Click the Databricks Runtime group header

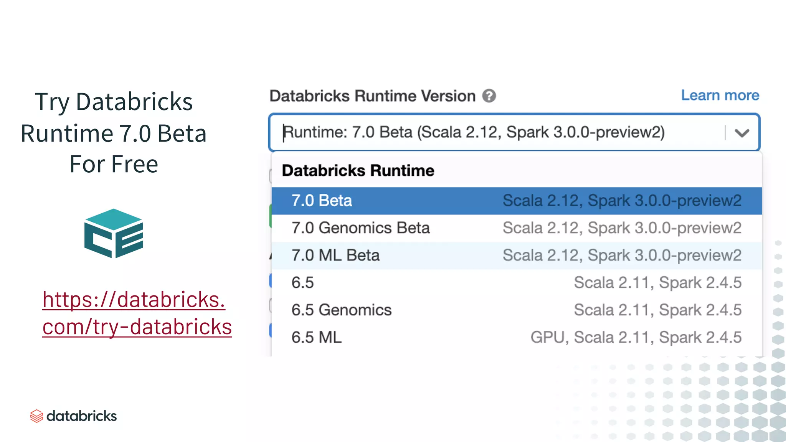click(358, 171)
